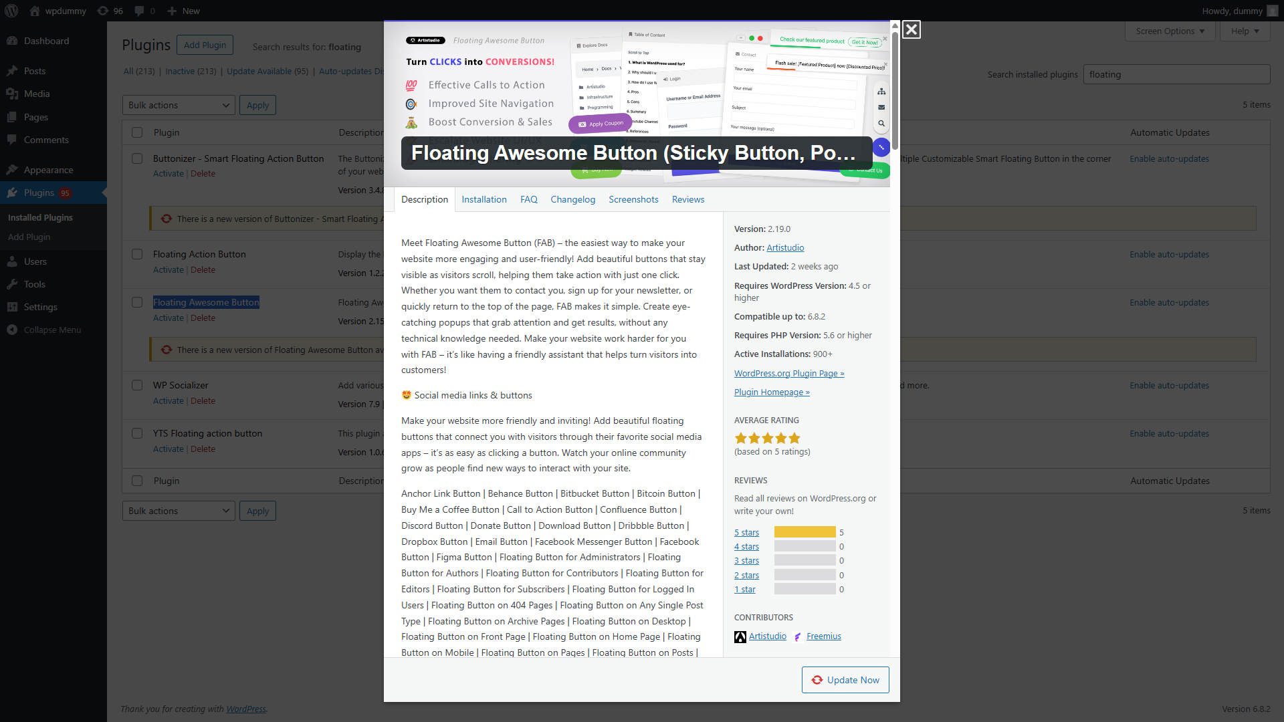Viewport: 1284px width, 722px height.
Task: Open Comments in the sidebar
Action: (x=46, y=140)
